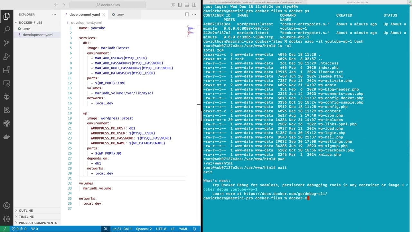Toggle the bottom panel visibility
This screenshot has width=412, height=232.
click(187, 5)
